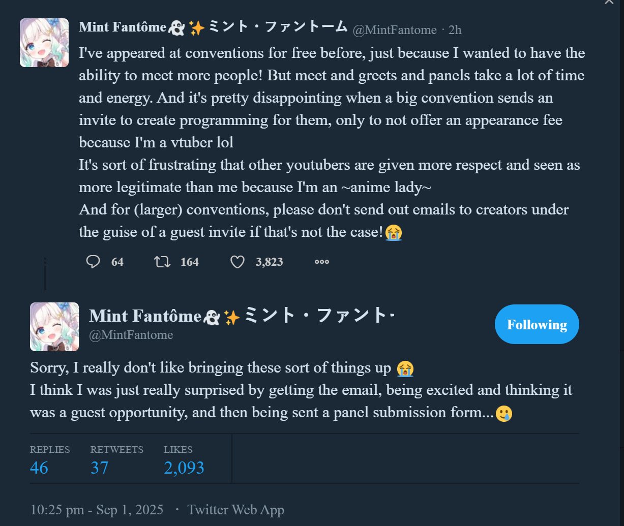Toggle the Following button
The height and width of the screenshot is (526, 624).
click(x=537, y=324)
